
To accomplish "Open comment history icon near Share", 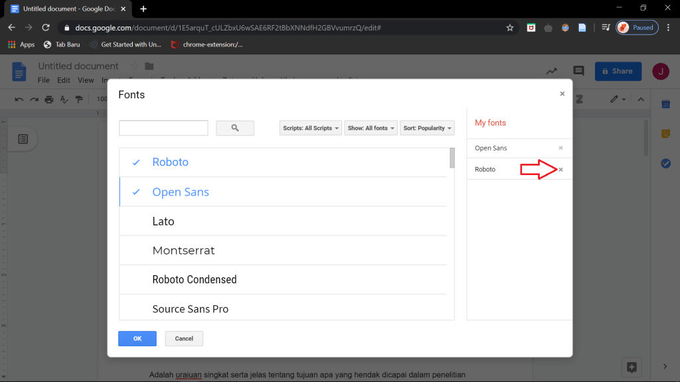I will 578,71.
